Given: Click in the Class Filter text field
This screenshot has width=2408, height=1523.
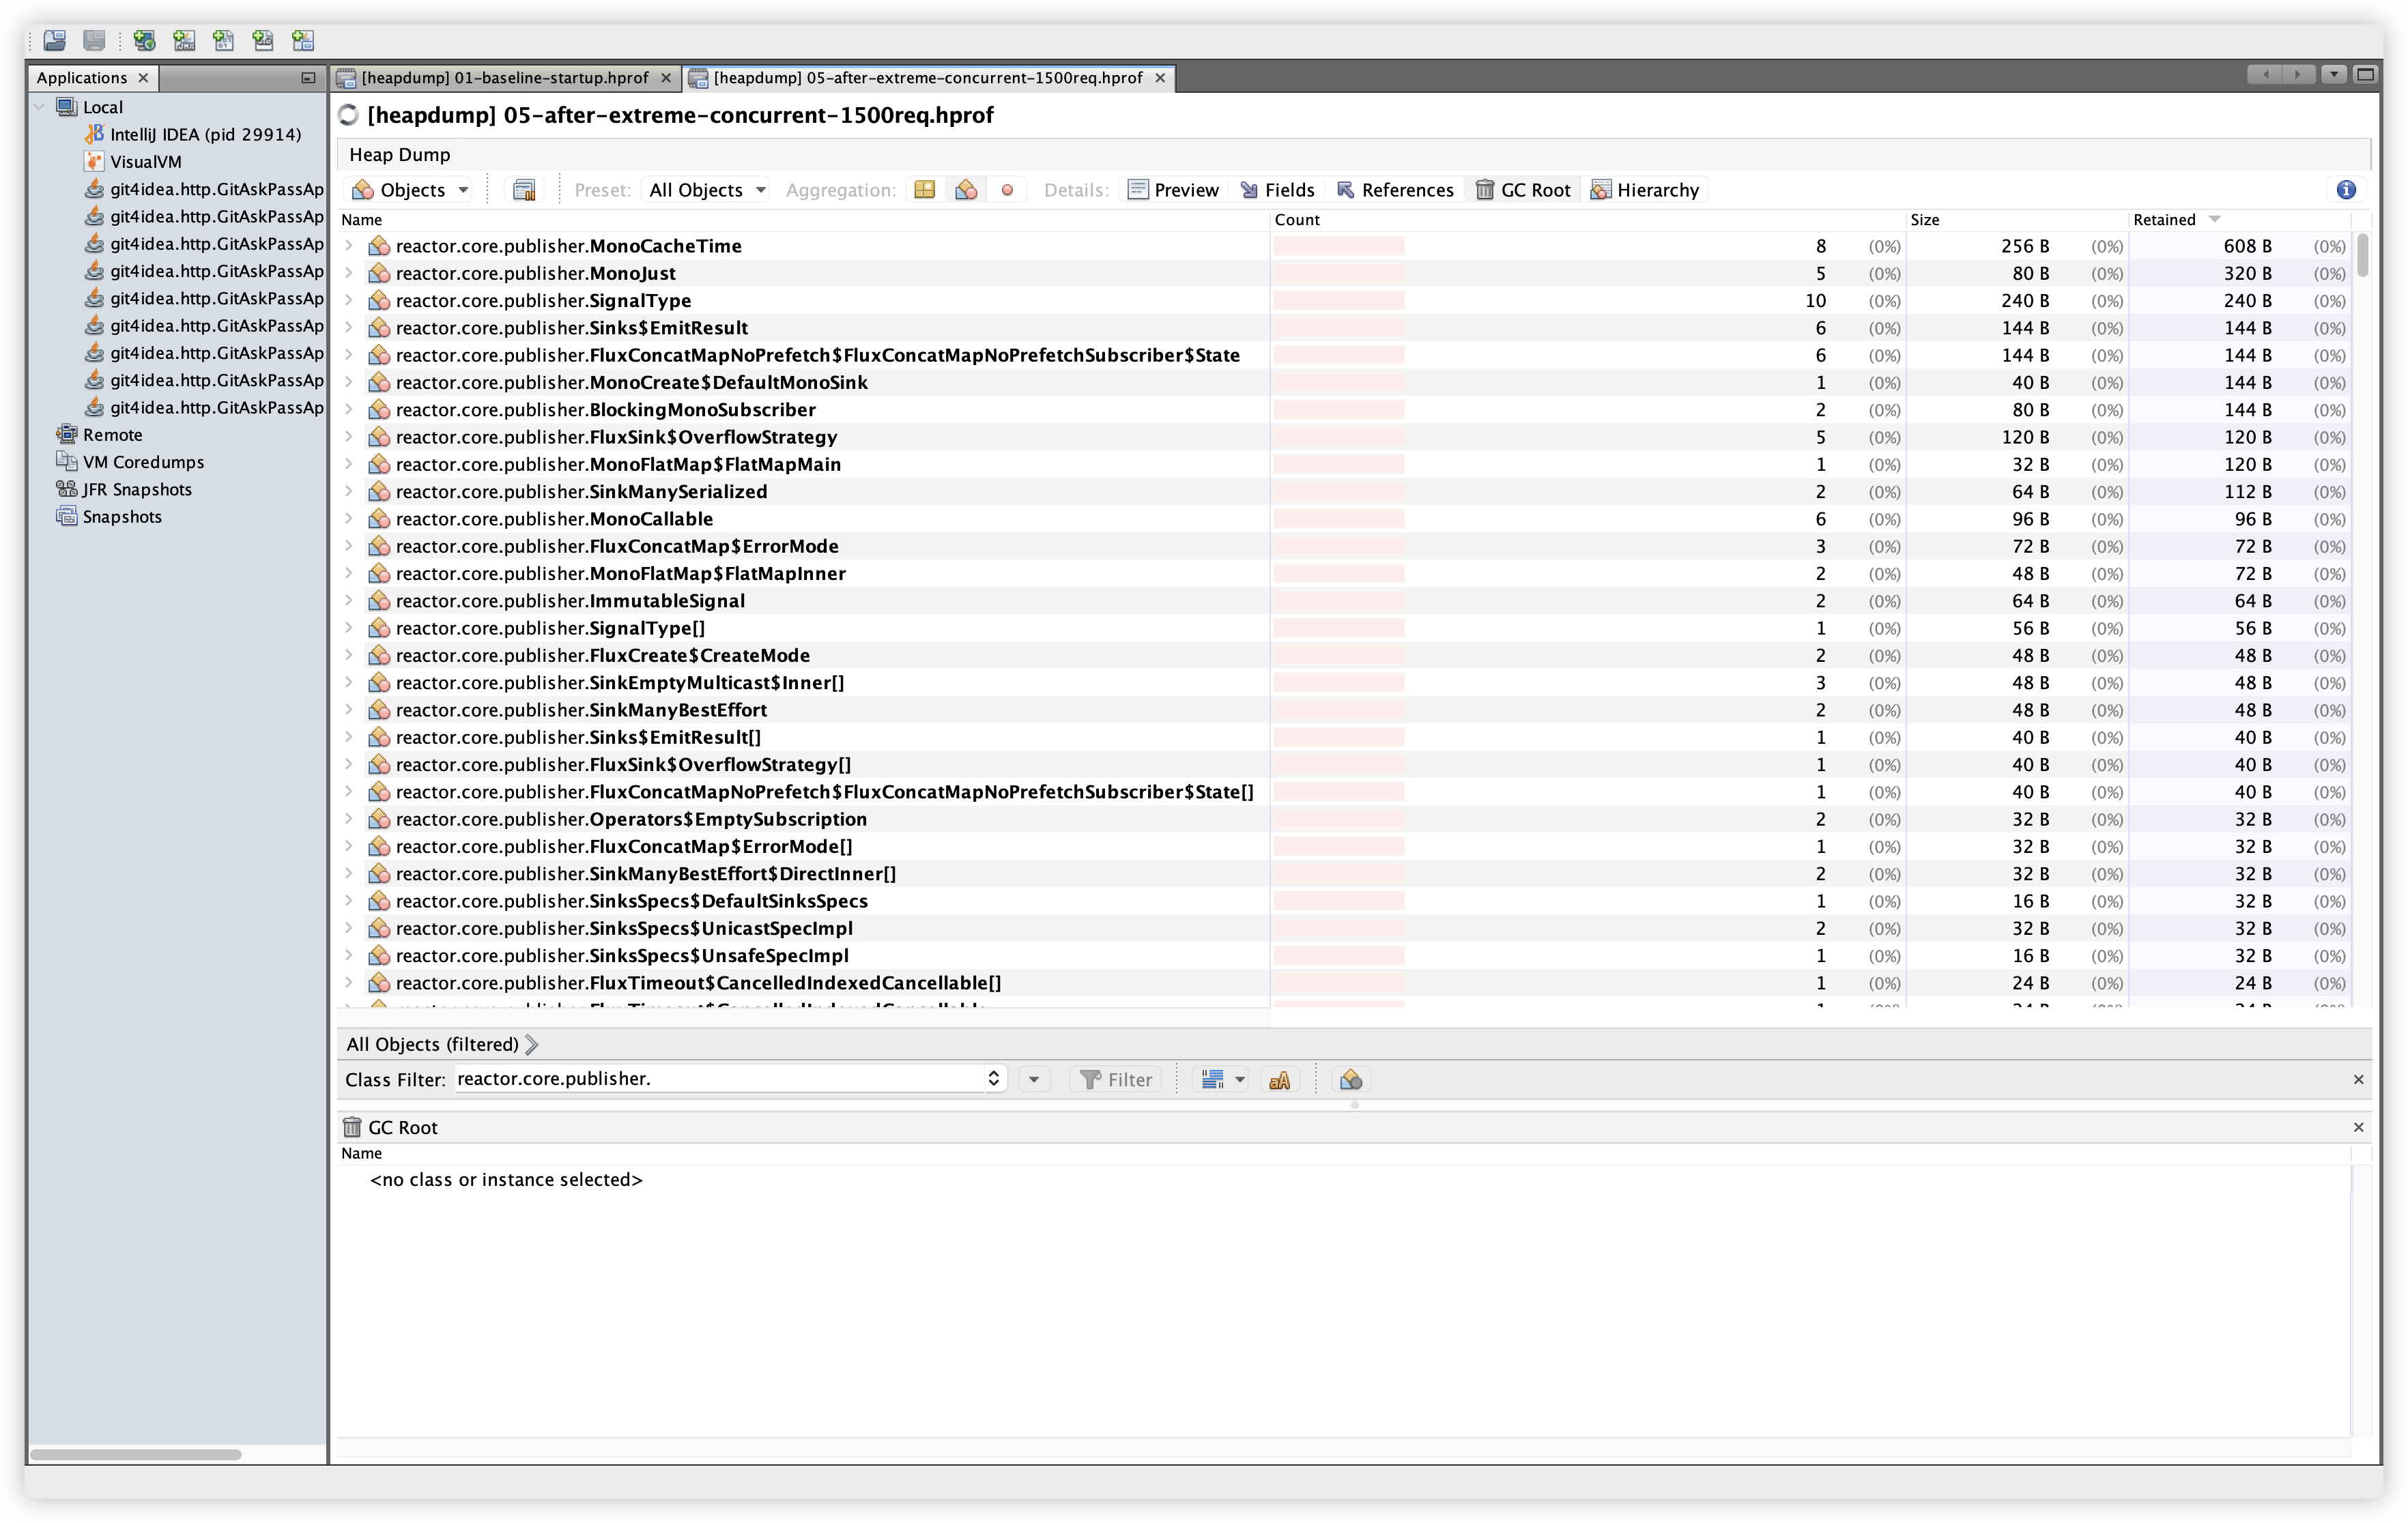Looking at the screenshot, I should click(719, 1079).
